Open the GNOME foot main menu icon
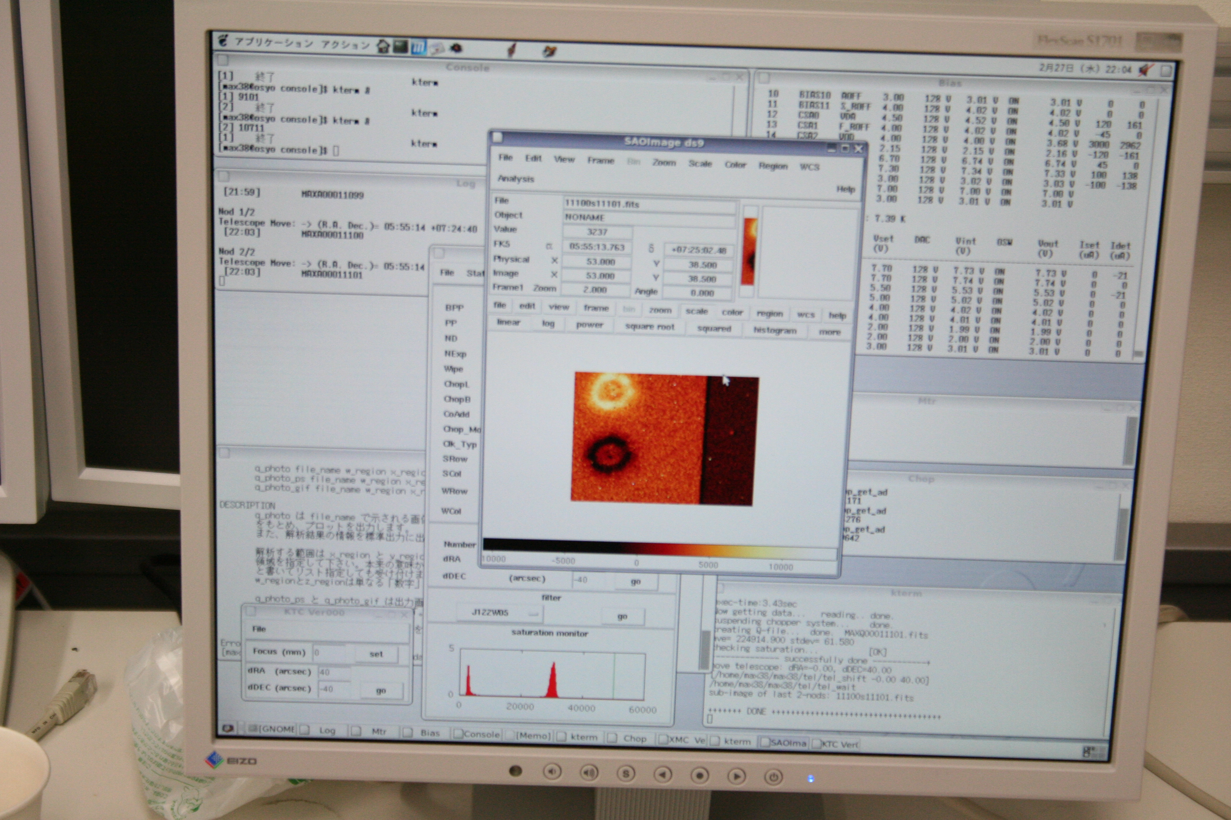The image size is (1231, 820). click(x=223, y=40)
